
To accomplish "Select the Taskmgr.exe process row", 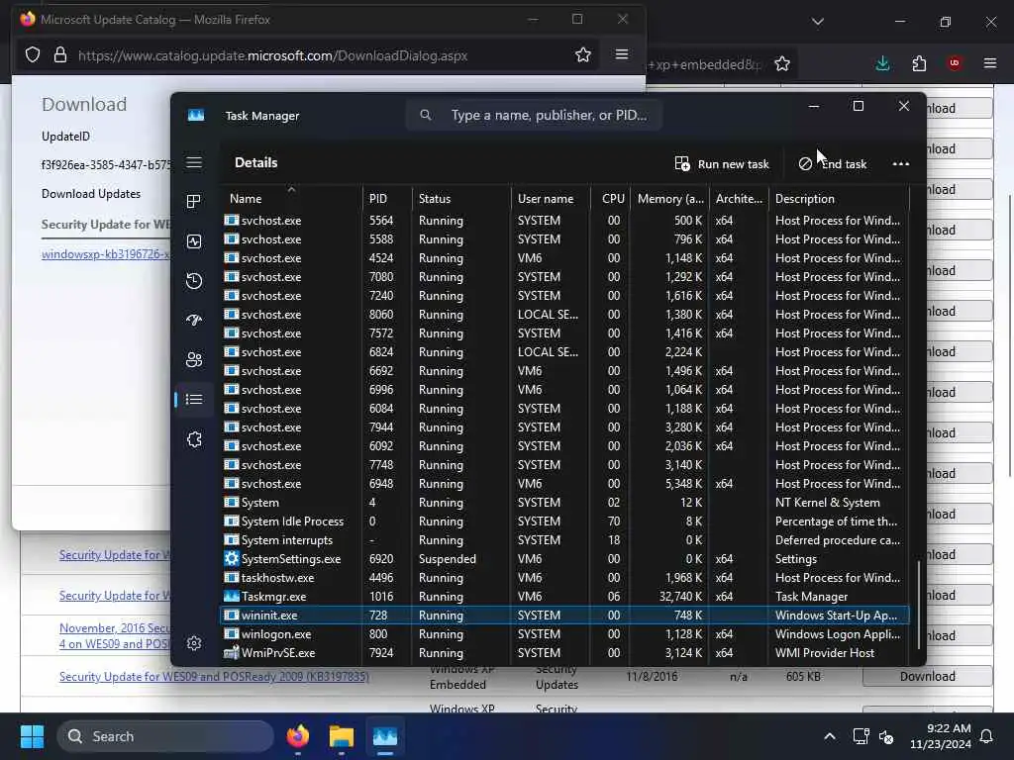I will pos(565,597).
